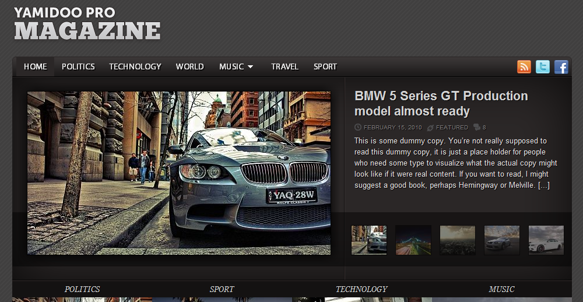Click the February 15, 2010 date text
583x302 pixels.
(x=392, y=128)
